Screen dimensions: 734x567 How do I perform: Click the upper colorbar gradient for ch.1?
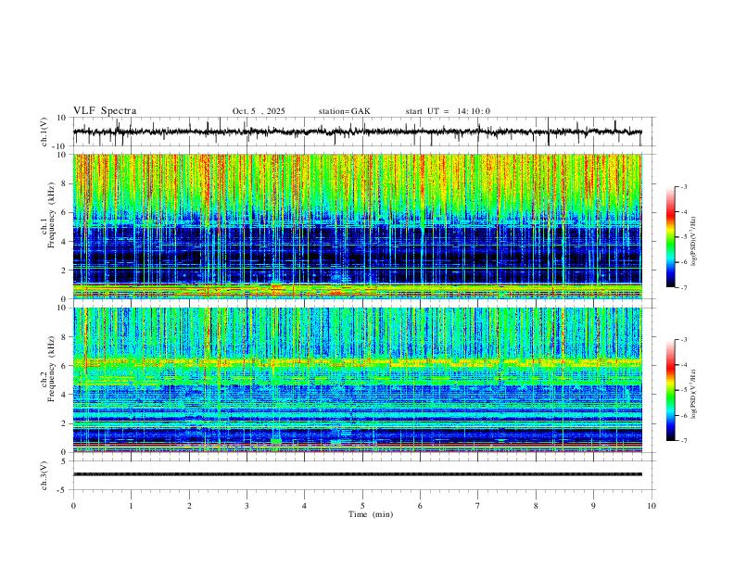[670, 237]
